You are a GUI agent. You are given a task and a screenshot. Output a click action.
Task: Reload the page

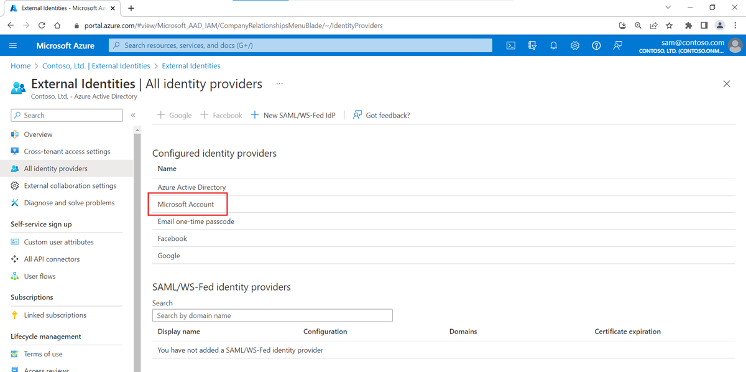(x=42, y=26)
